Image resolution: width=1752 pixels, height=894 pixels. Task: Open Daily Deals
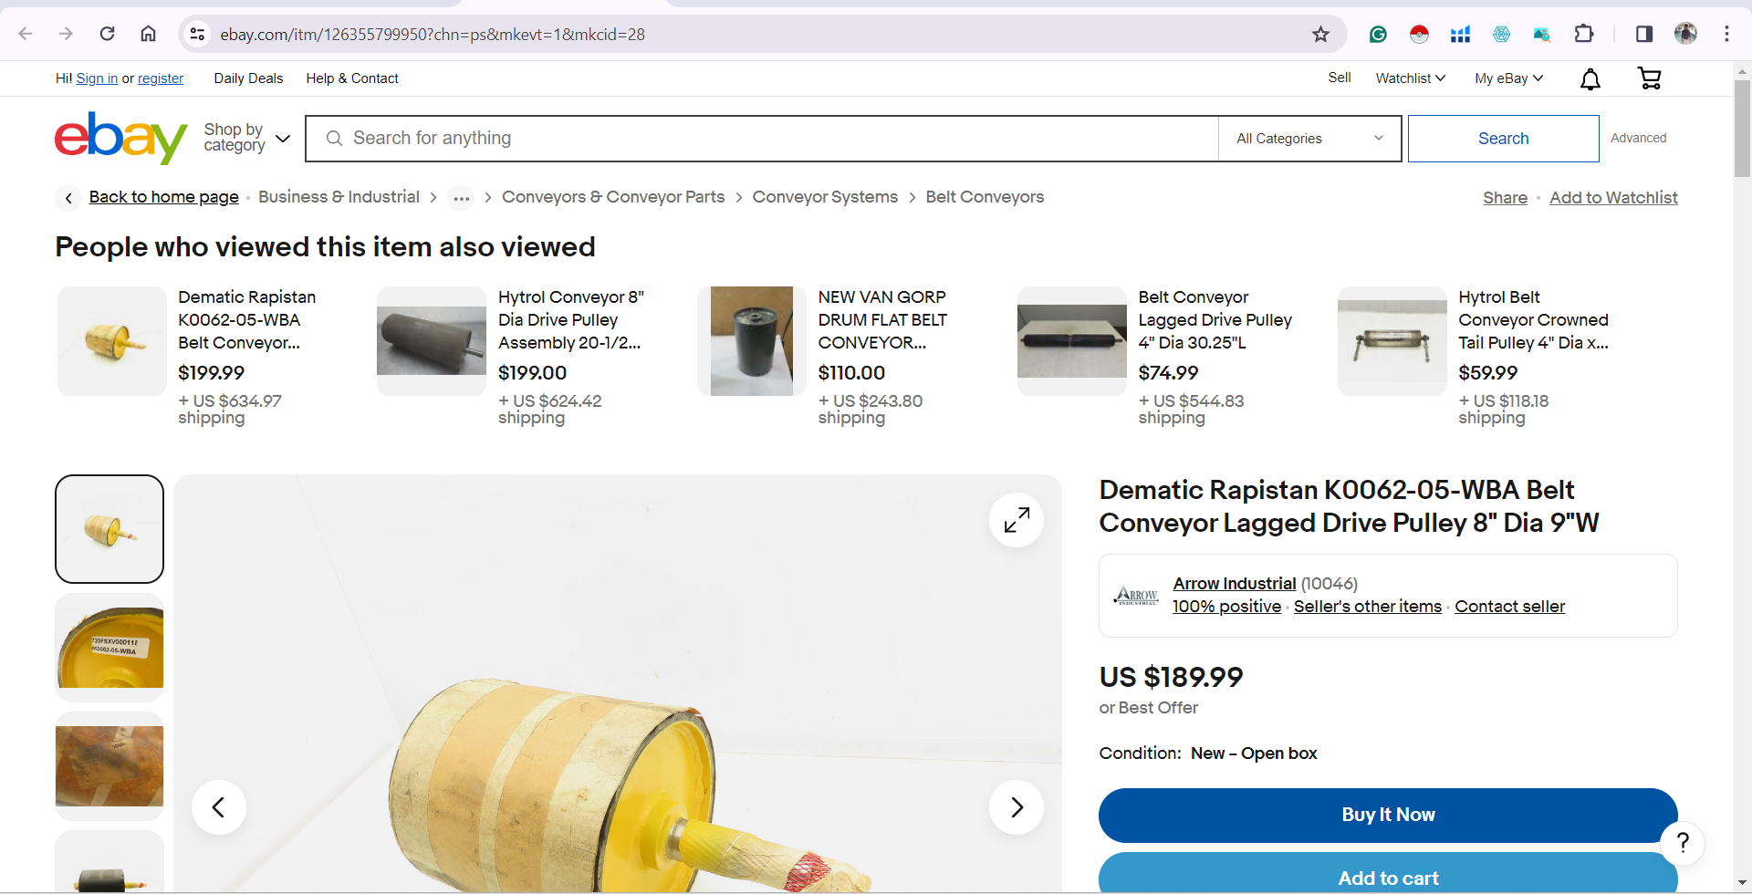(x=248, y=78)
